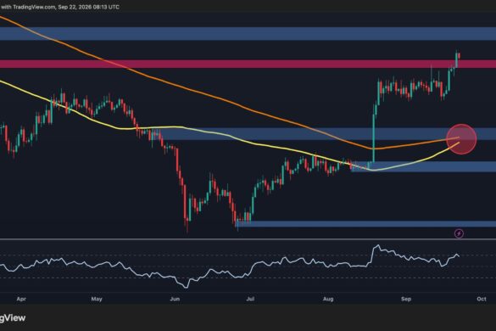Click the Apr label on time axis
The image size is (496, 331).
coord(21,299)
